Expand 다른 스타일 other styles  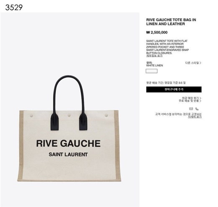pos(193,63)
